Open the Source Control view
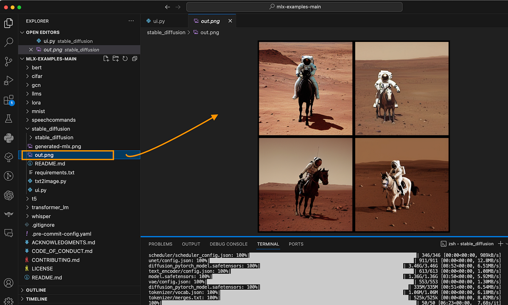Viewport: 508px width, 305px height. pos(9,62)
